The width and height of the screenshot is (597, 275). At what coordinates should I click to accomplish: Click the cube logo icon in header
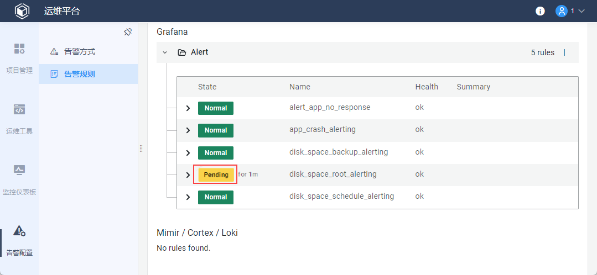click(22, 11)
